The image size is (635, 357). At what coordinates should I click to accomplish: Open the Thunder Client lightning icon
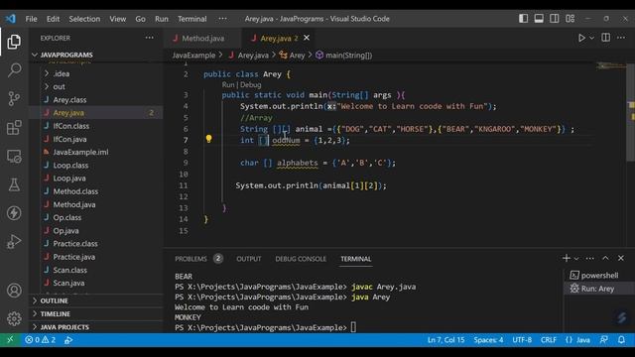tap(14, 213)
